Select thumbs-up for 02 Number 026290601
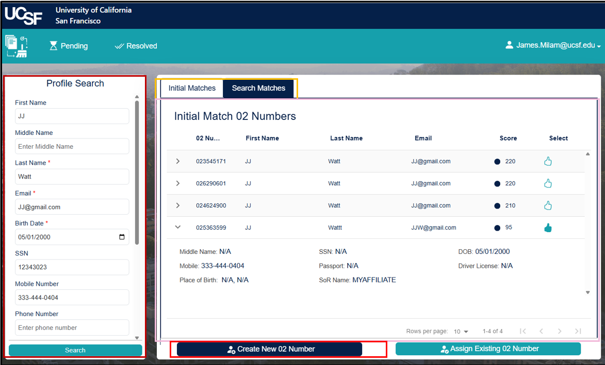Screen dimensions: 605x365 [548, 183]
